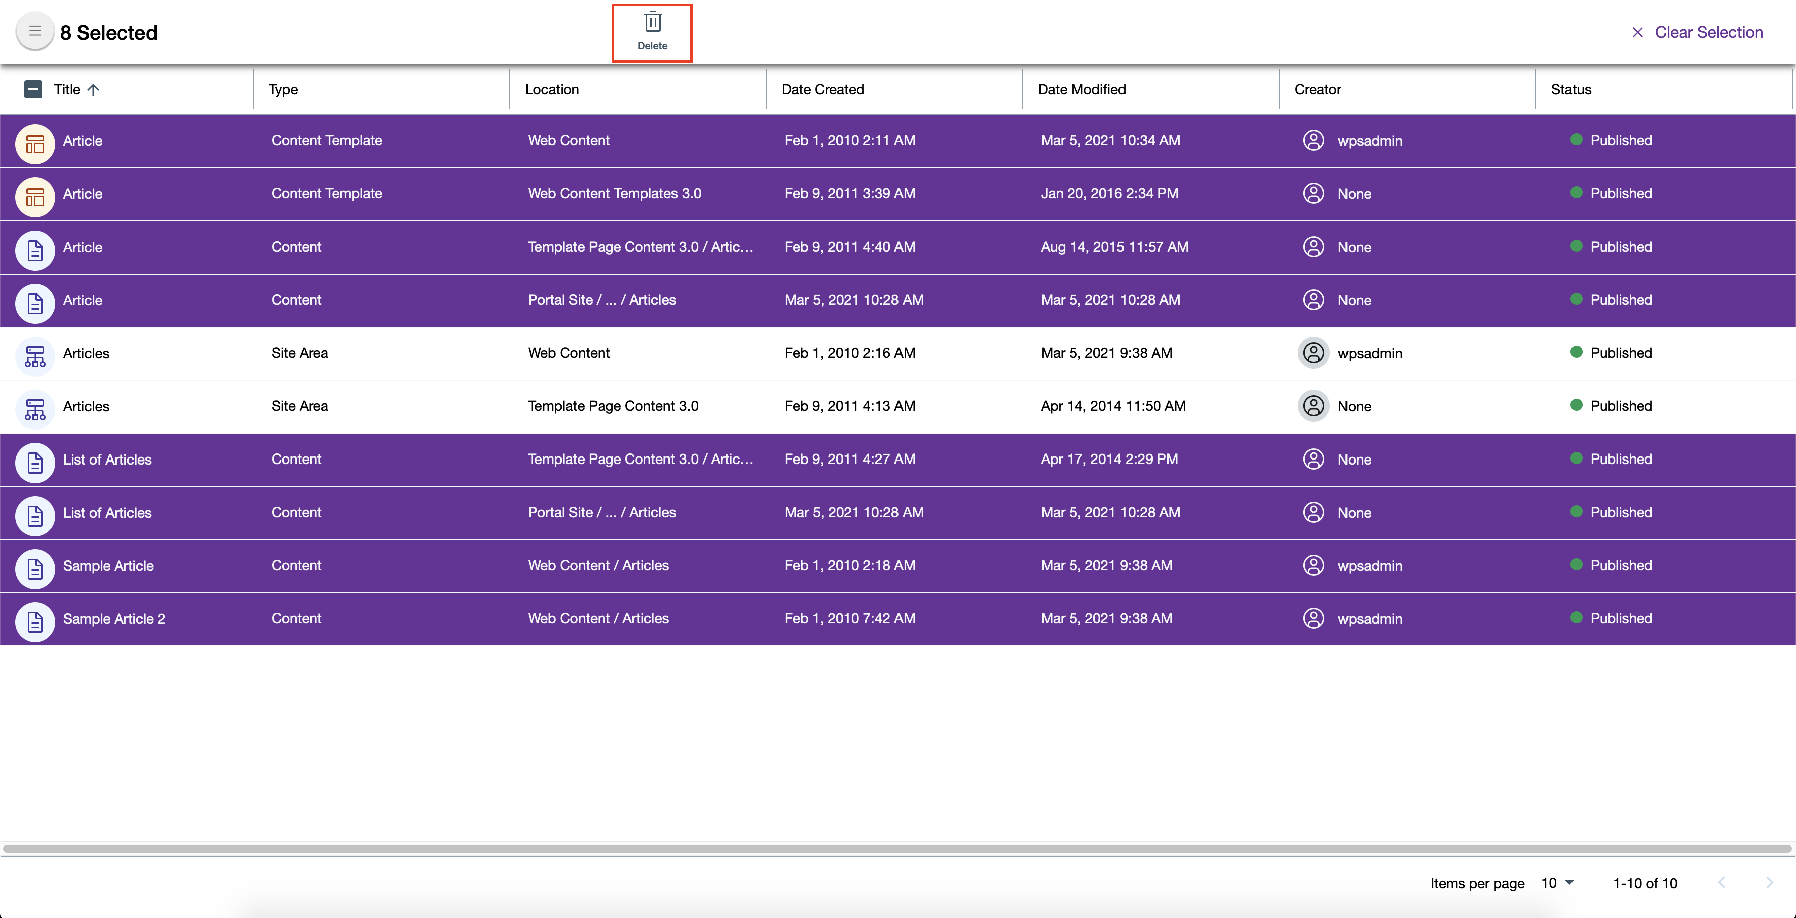
Task: Go to the previous page chevron
Action: pyautogui.click(x=1721, y=883)
